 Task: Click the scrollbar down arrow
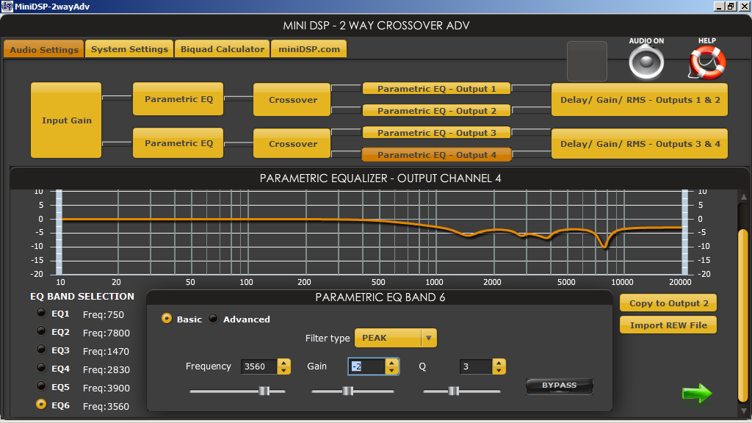(743, 411)
